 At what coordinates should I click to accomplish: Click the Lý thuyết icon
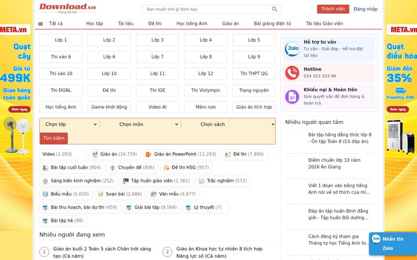pos(188,207)
